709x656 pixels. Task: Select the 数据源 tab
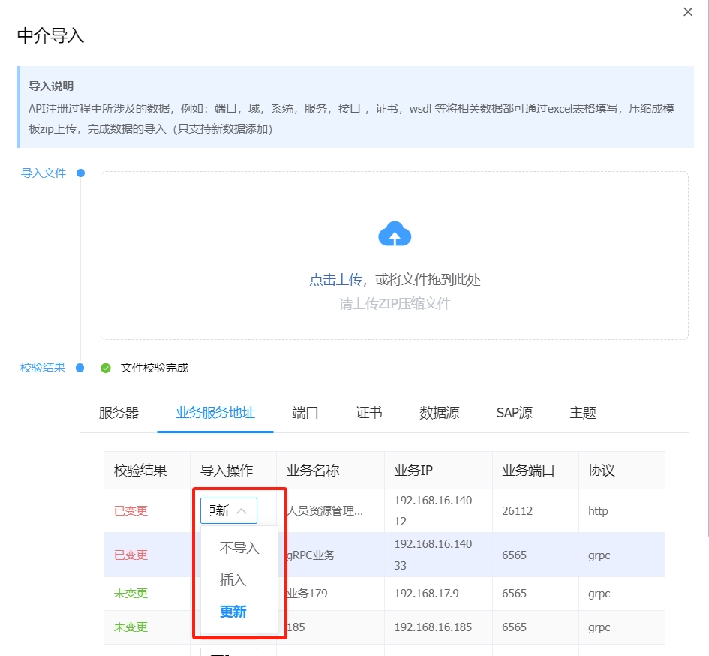440,413
